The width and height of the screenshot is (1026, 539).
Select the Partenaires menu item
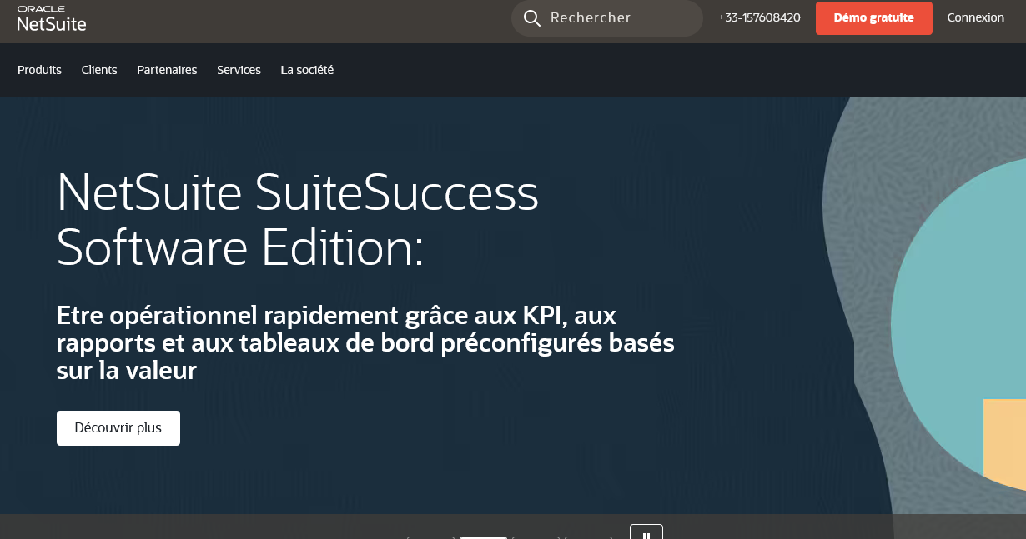167,70
